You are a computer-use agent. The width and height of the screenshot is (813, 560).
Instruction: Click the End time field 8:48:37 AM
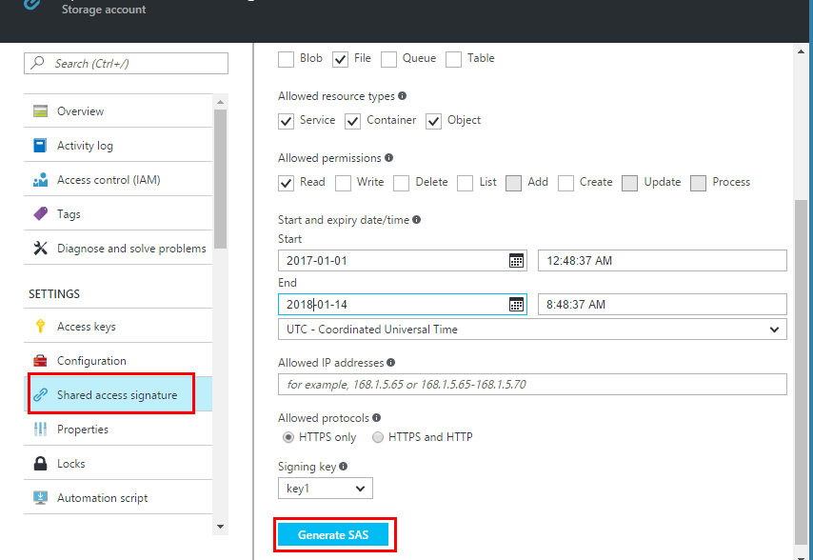coord(663,305)
